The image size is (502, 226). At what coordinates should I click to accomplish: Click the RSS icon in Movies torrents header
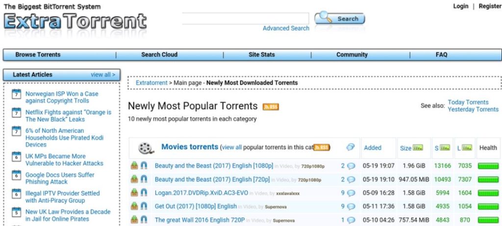tap(321, 147)
